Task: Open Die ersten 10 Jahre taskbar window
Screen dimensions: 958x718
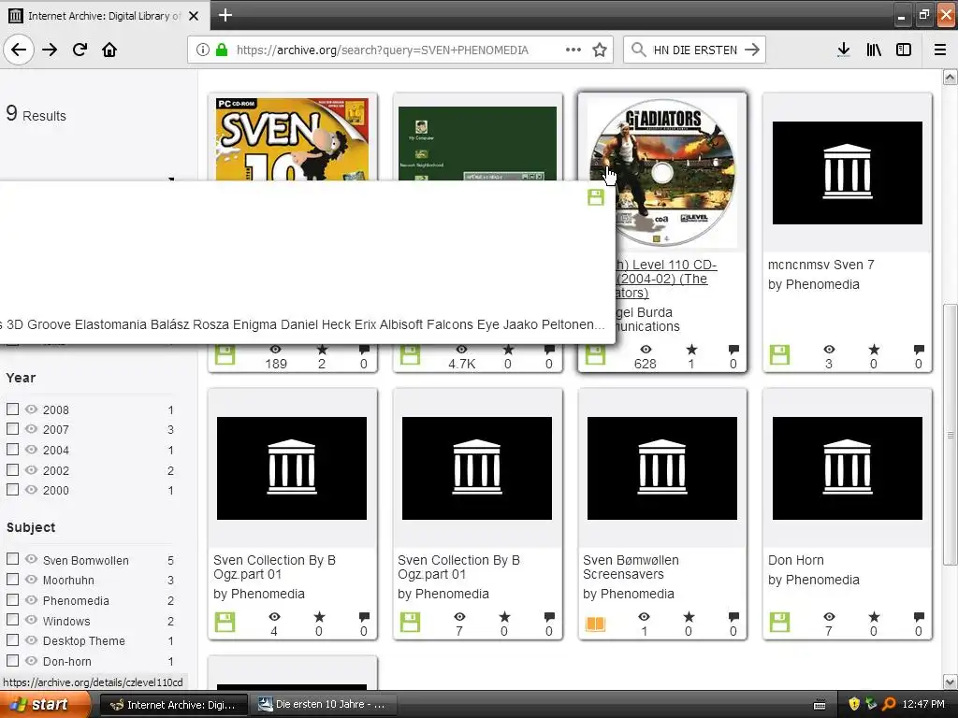Action: (x=323, y=705)
